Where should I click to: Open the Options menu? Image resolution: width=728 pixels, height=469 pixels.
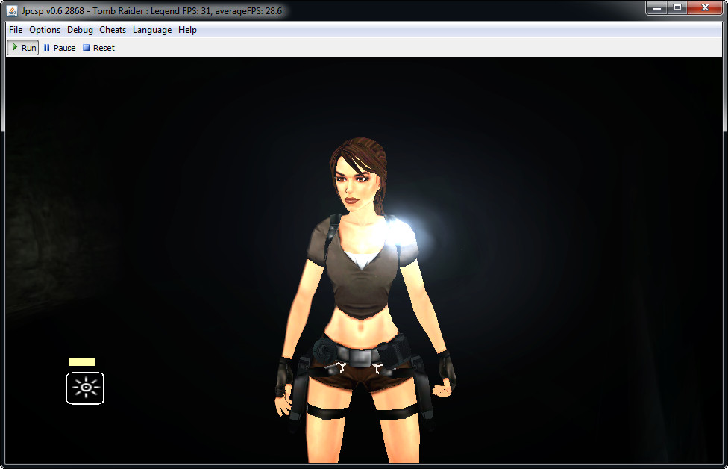[x=45, y=30]
